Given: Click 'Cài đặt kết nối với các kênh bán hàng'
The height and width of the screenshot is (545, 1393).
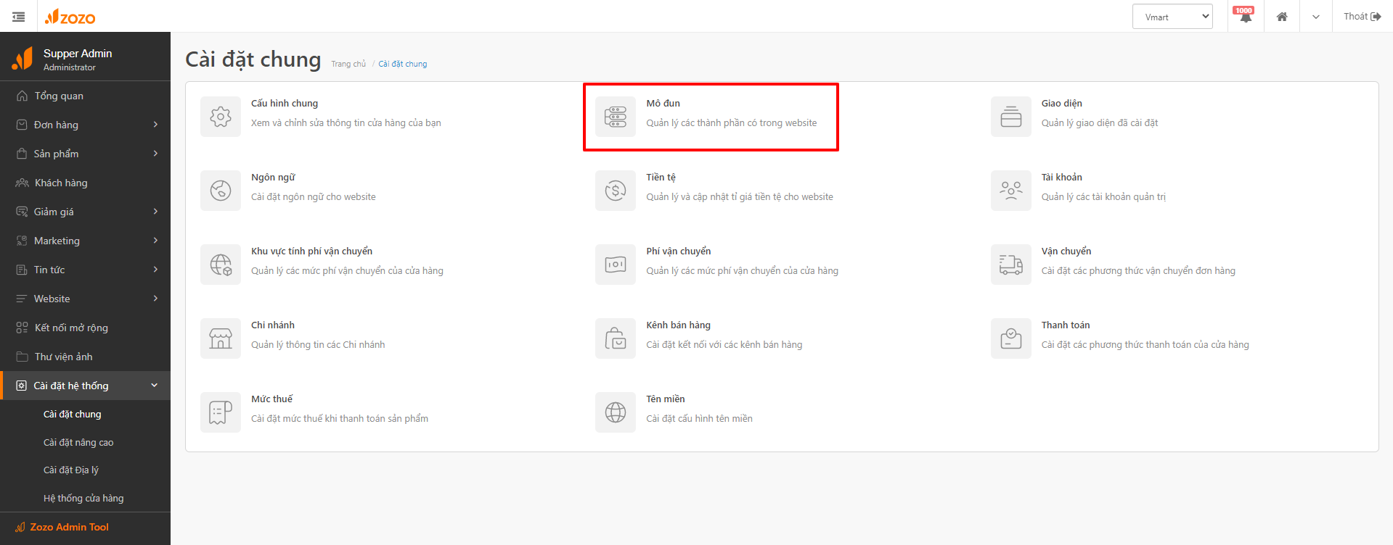Looking at the screenshot, I should click(724, 345).
